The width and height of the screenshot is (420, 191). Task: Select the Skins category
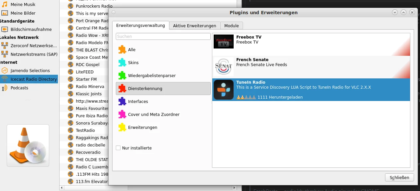pos(163,62)
